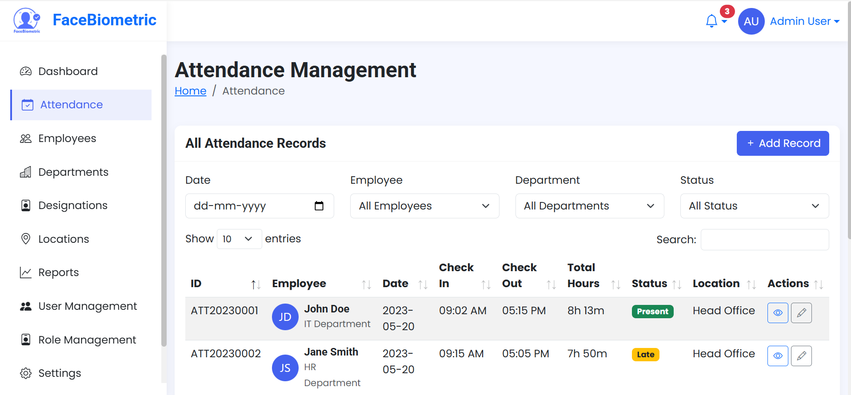Open the notifications bell icon
Viewport: 851px width, 395px height.
coord(711,21)
